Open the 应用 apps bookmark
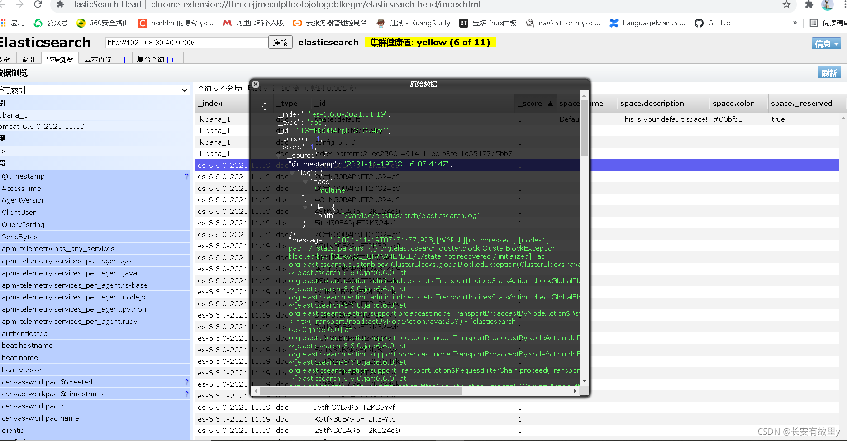 point(13,23)
